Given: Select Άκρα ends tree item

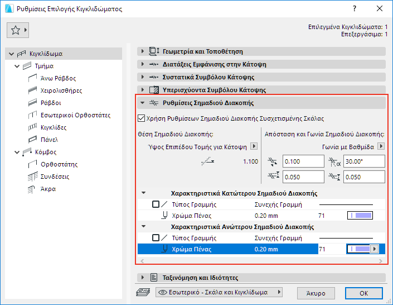Looking at the screenshot, I should pyautogui.click(x=48, y=189).
